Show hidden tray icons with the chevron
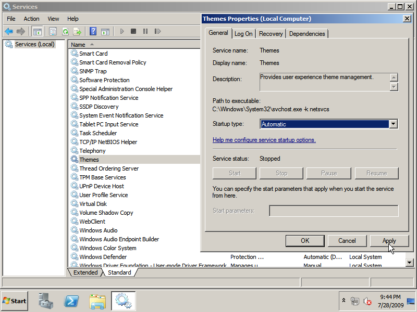Screen dimensions: 417x312 344,301
